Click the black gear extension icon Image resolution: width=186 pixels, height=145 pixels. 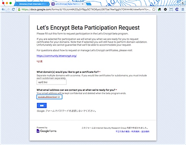[165, 9]
